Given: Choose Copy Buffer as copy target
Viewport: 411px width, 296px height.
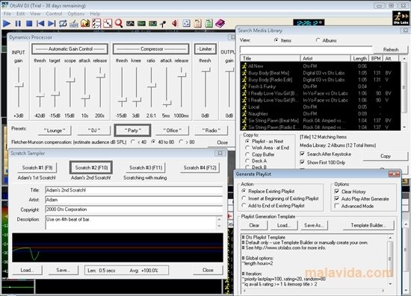Looking at the screenshot, I should (x=247, y=154).
